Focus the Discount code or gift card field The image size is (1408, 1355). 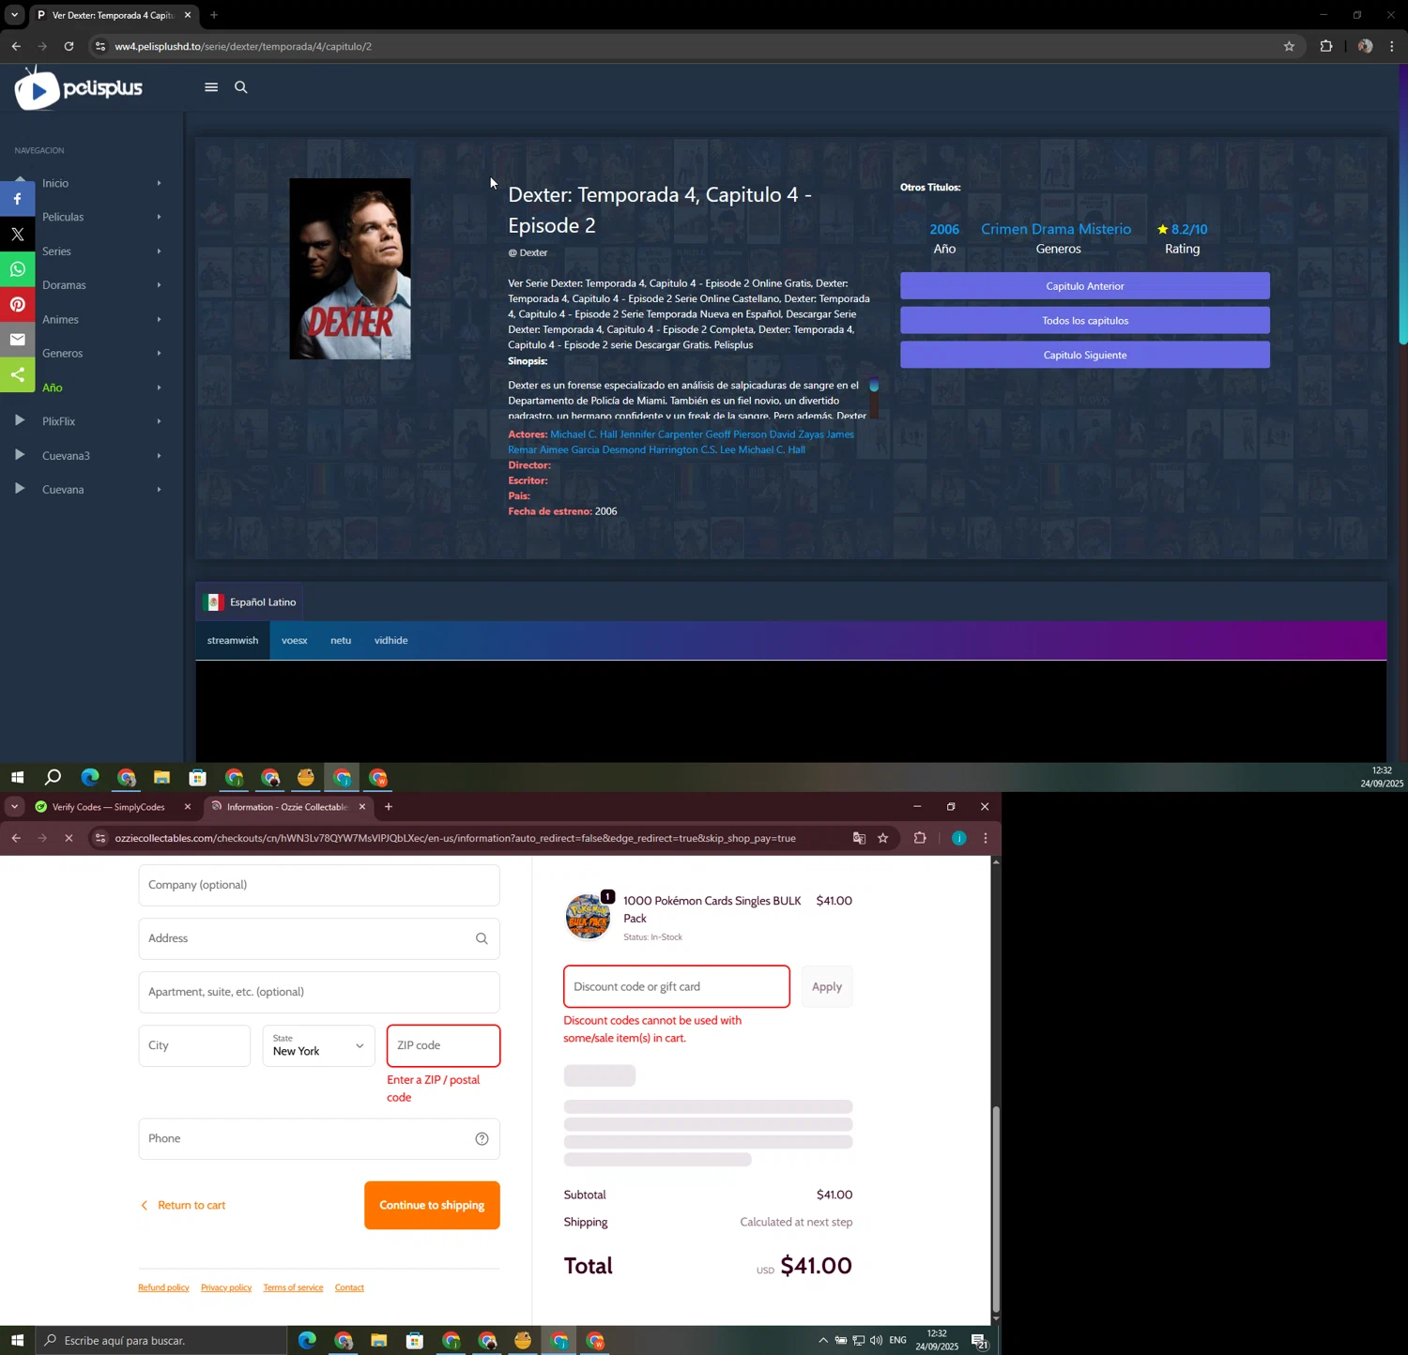coord(677,987)
